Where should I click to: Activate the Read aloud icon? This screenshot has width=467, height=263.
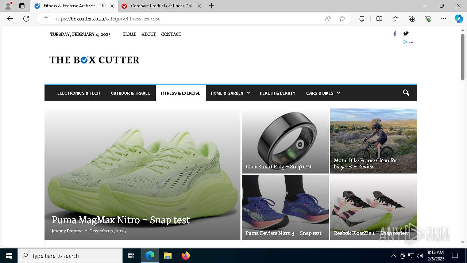click(328, 19)
